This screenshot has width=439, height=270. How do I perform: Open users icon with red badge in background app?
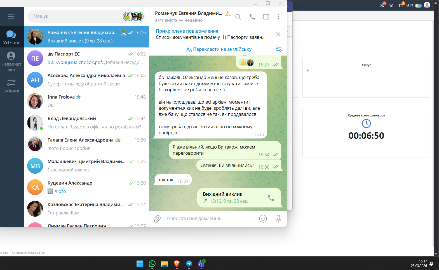pyautogui.click(x=382, y=5)
